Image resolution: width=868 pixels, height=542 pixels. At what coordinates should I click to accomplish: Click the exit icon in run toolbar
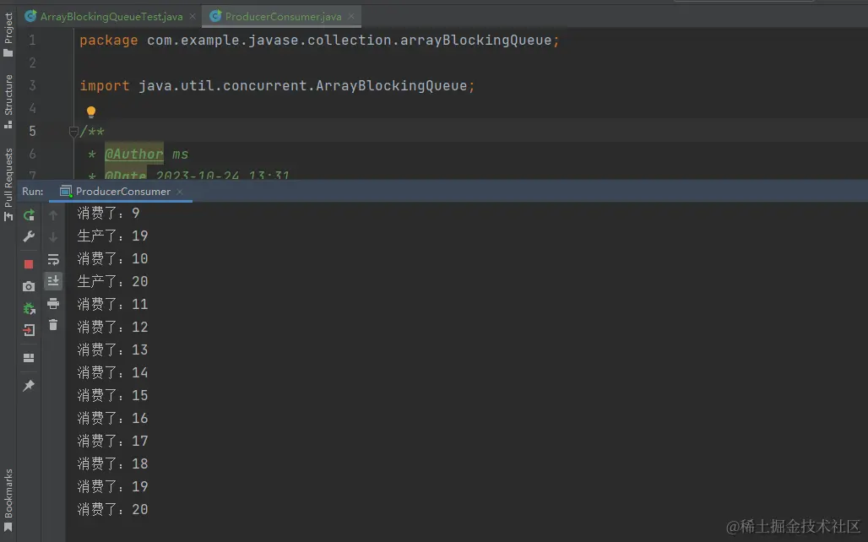29,330
